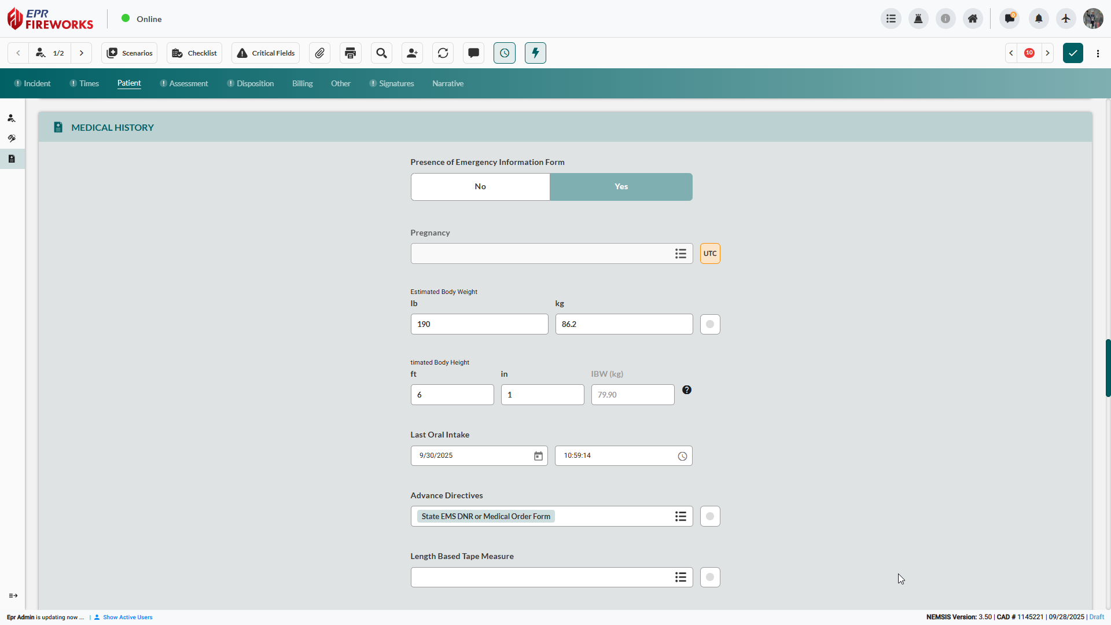Select Yes for Emergency Information Form
The width and height of the screenshot is (1111, 625).
pyautogui.click(x=621, y=187)
